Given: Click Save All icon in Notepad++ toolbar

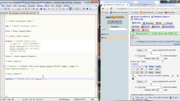Looking at the screenshot, I should click(9, 9).
